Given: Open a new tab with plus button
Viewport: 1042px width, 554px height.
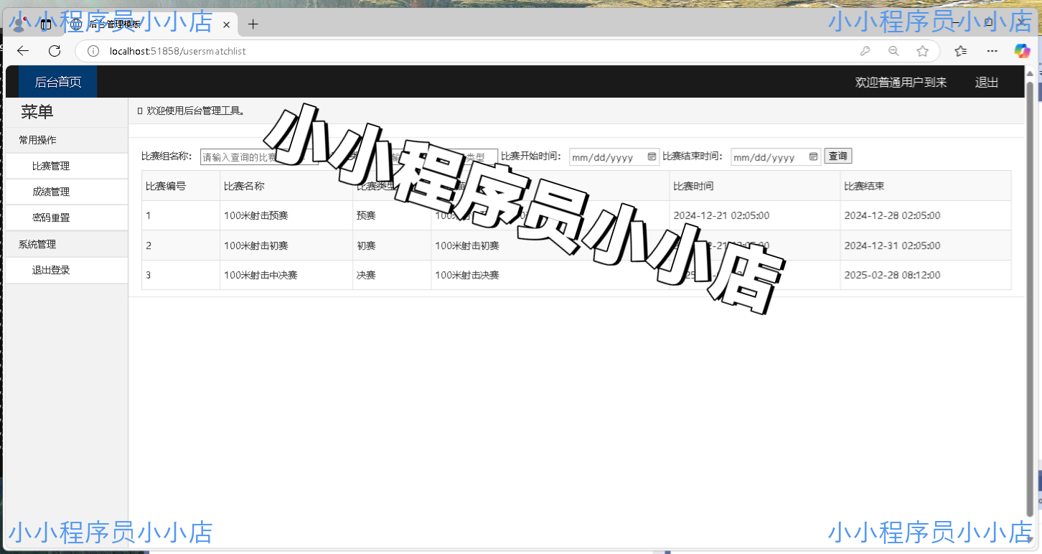Looking at the screenshot, I should tap(253, 24).
